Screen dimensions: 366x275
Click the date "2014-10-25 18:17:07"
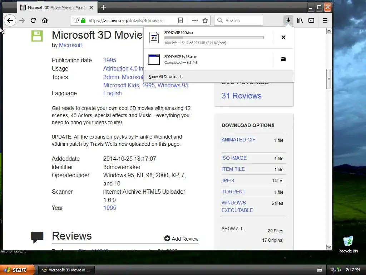click(x=129, y=159)
